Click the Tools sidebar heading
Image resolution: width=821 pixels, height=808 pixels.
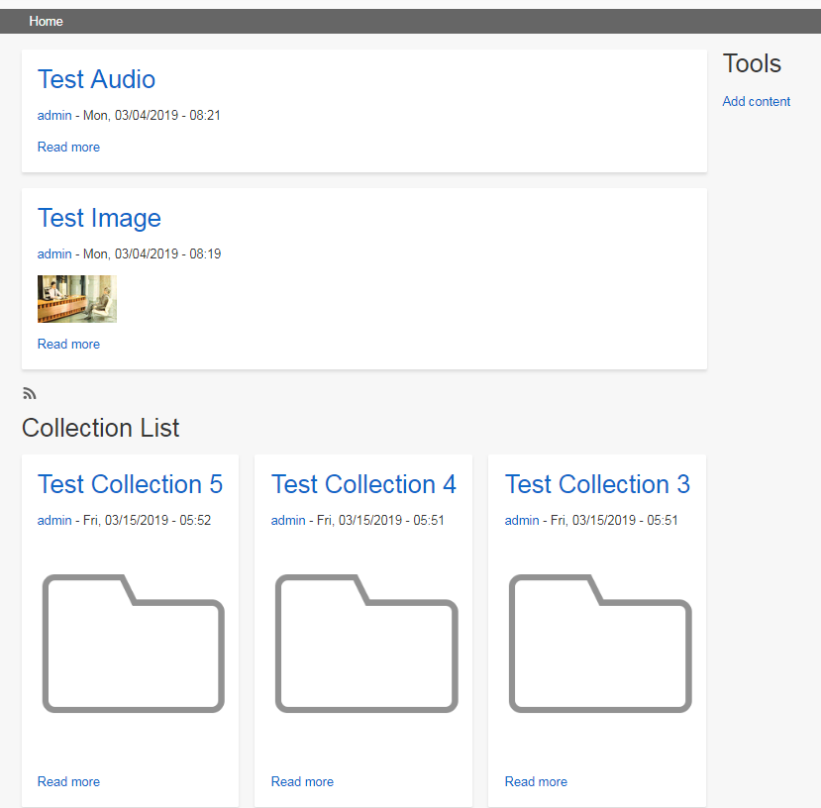tap(752, 62)
